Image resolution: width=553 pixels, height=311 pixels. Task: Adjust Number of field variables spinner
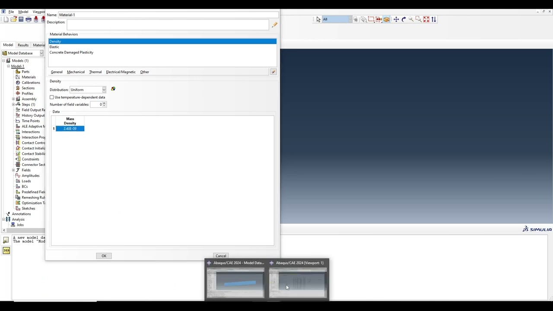[x=104, y=105]
